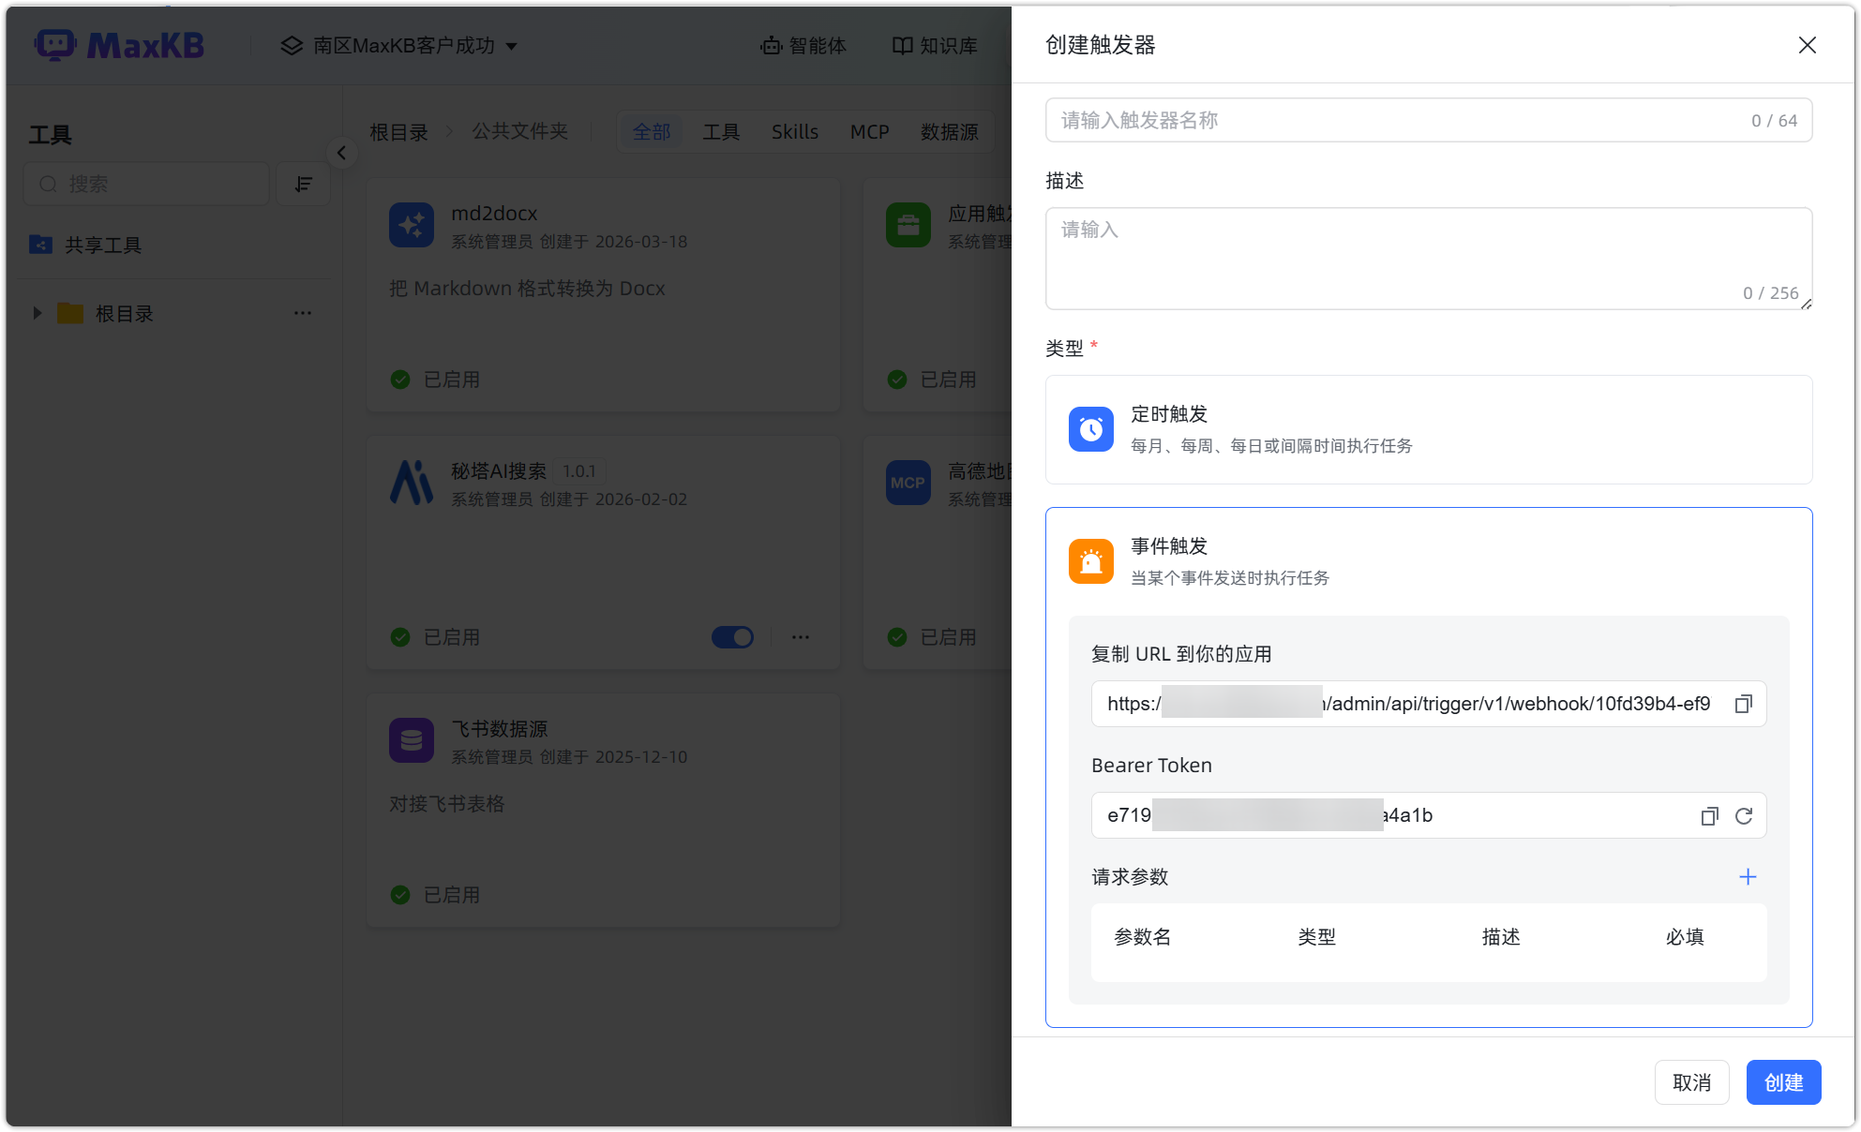Switch to the Skills tab
Image resolution: width=1861 pixels, height=1132 pixels.
794,131
